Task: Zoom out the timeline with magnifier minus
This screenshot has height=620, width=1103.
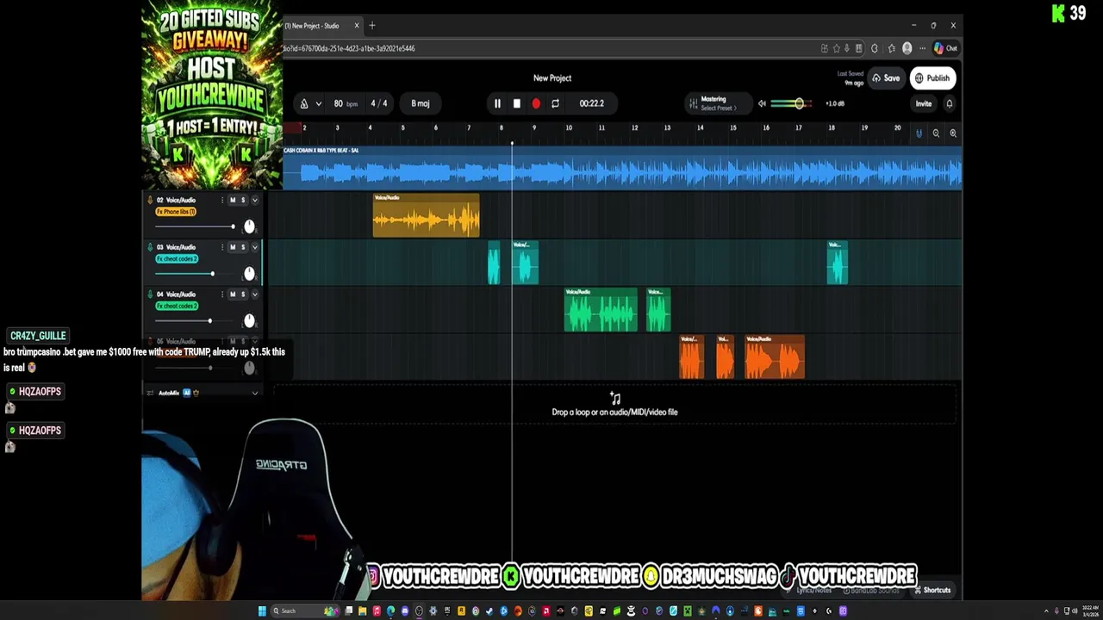Action: (x=936, y=133)
